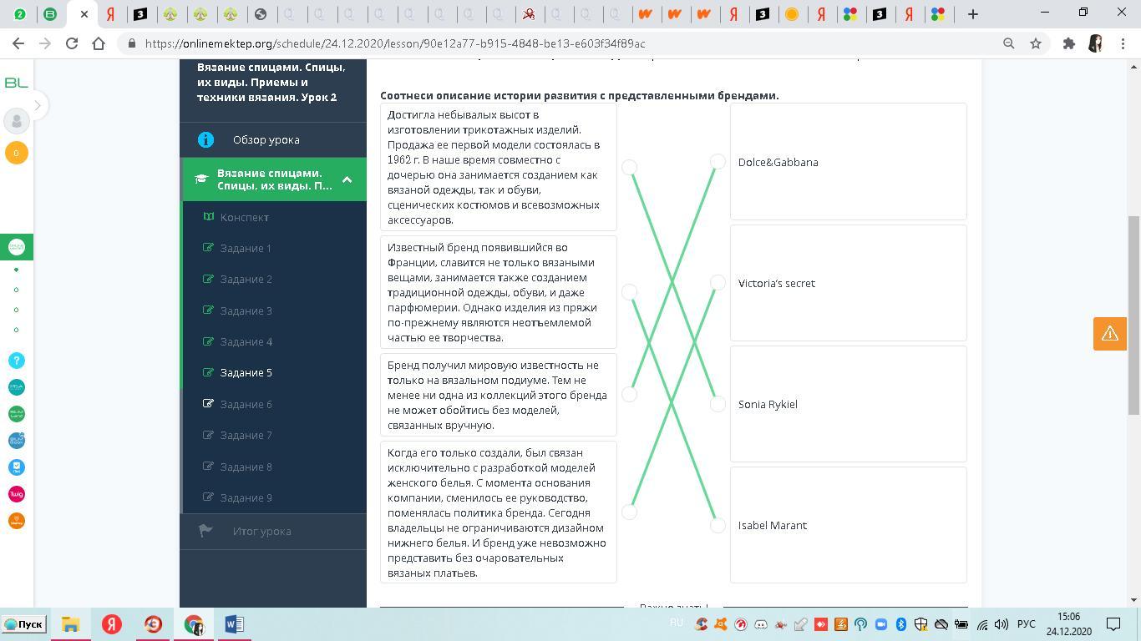Image resolution: width=1141 pixels, height=641 pixels.
Task: Click the browser back arrow
Action: [18, 43]
